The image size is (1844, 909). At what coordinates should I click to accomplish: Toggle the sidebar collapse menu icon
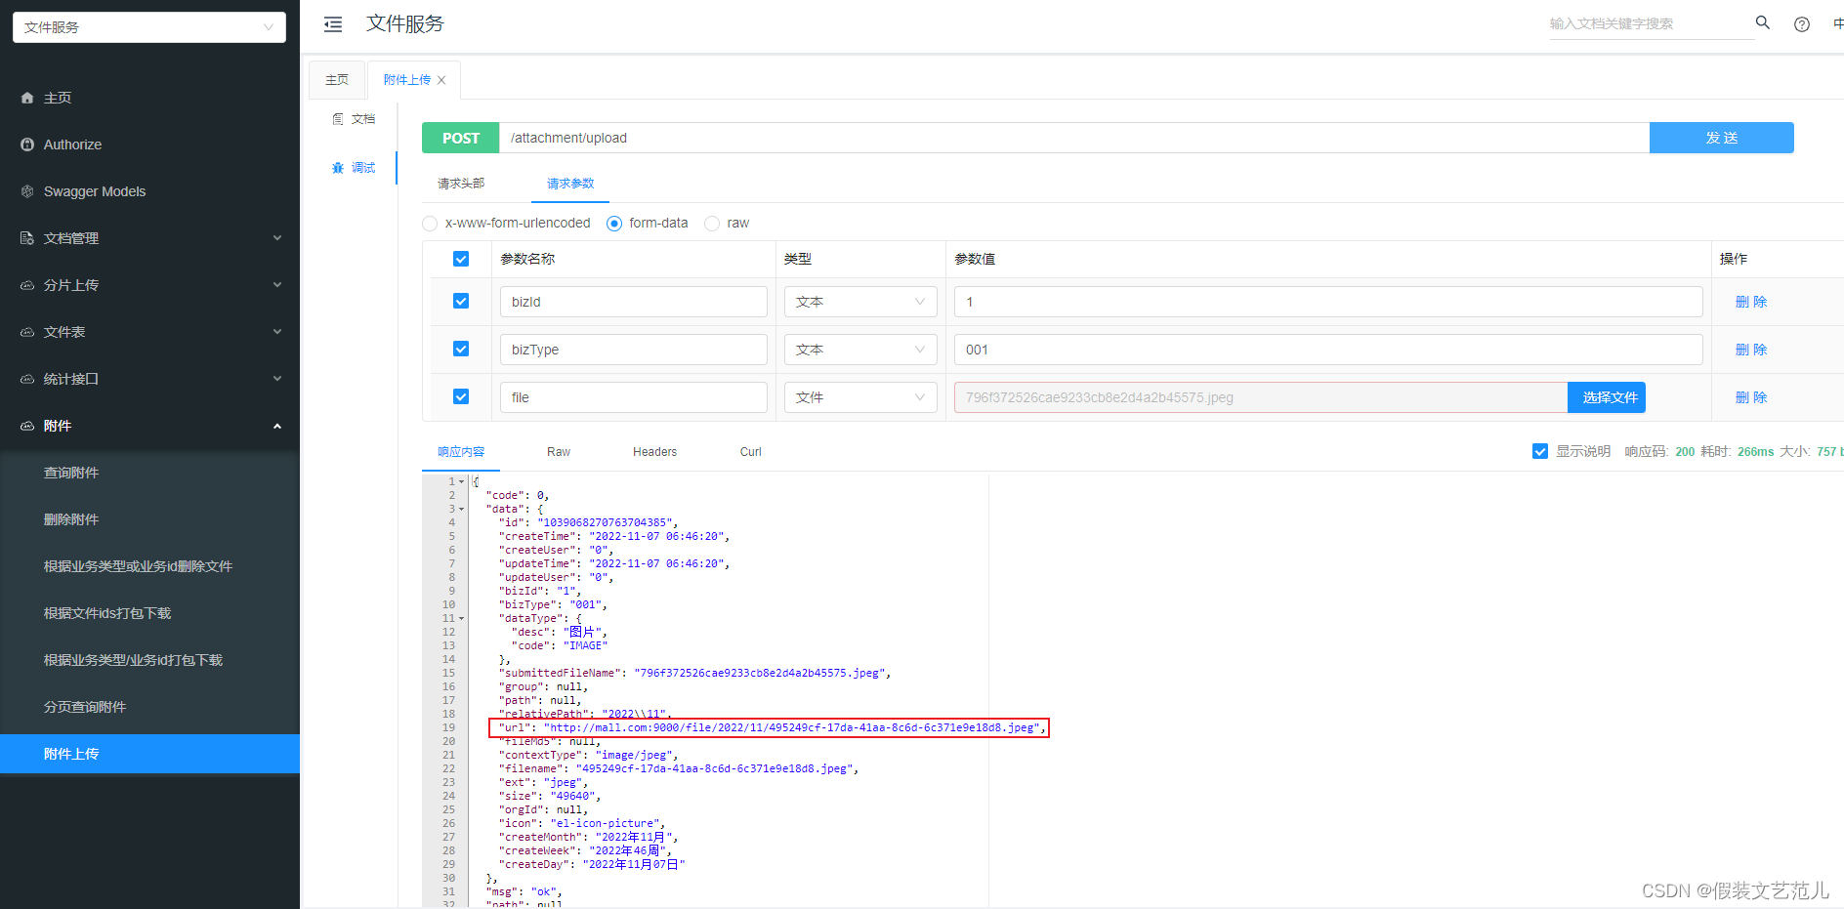(x=333, y=24)
